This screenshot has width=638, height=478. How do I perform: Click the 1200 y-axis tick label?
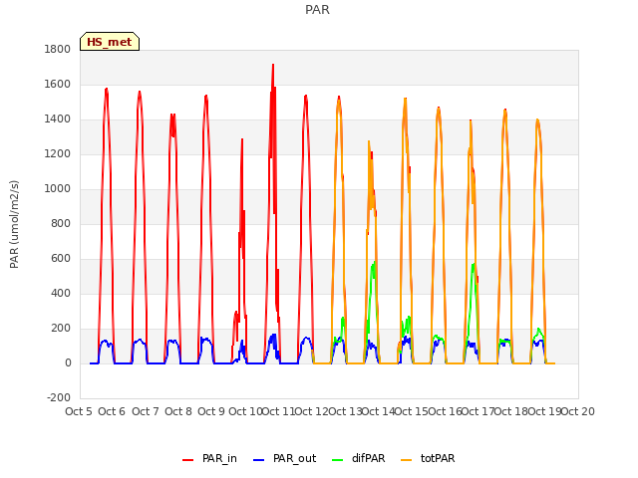58,154
